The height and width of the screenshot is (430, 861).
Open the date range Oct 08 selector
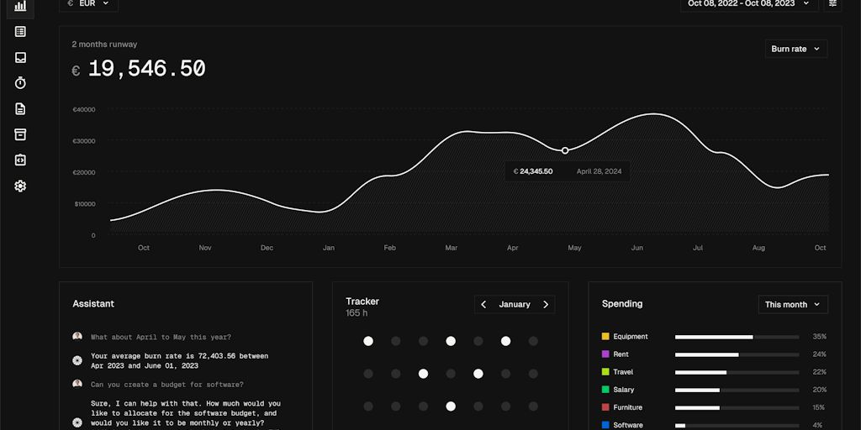click(x=749, y=4)
